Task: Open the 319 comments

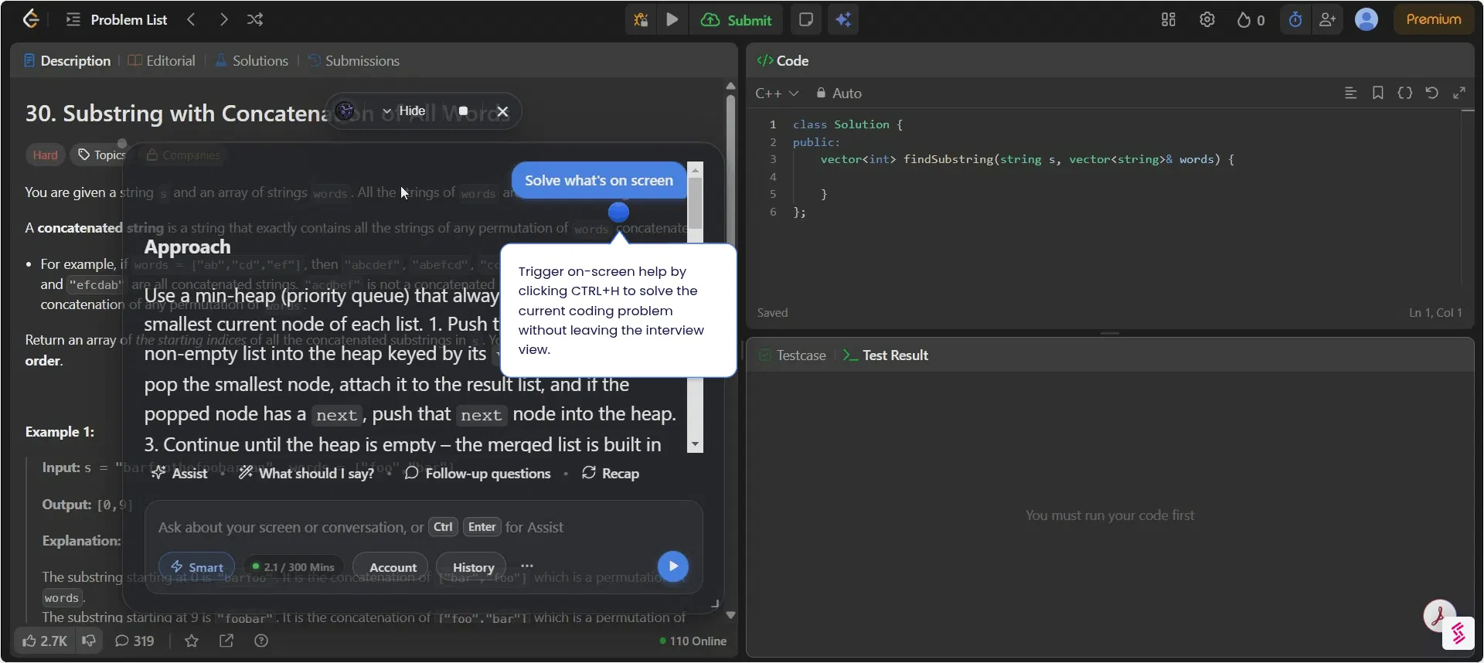Action: click(x=134, y=641)
